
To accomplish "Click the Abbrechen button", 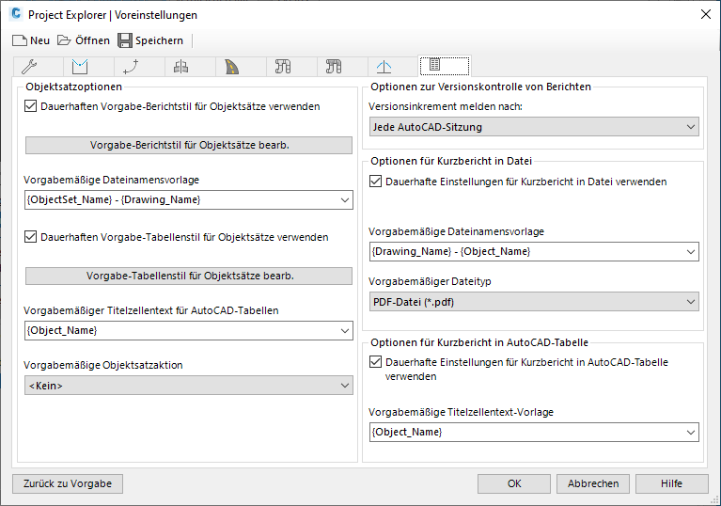I will point(593,484).
